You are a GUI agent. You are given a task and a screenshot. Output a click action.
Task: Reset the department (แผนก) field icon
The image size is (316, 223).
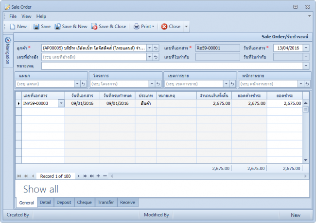[x=84, y=84]
